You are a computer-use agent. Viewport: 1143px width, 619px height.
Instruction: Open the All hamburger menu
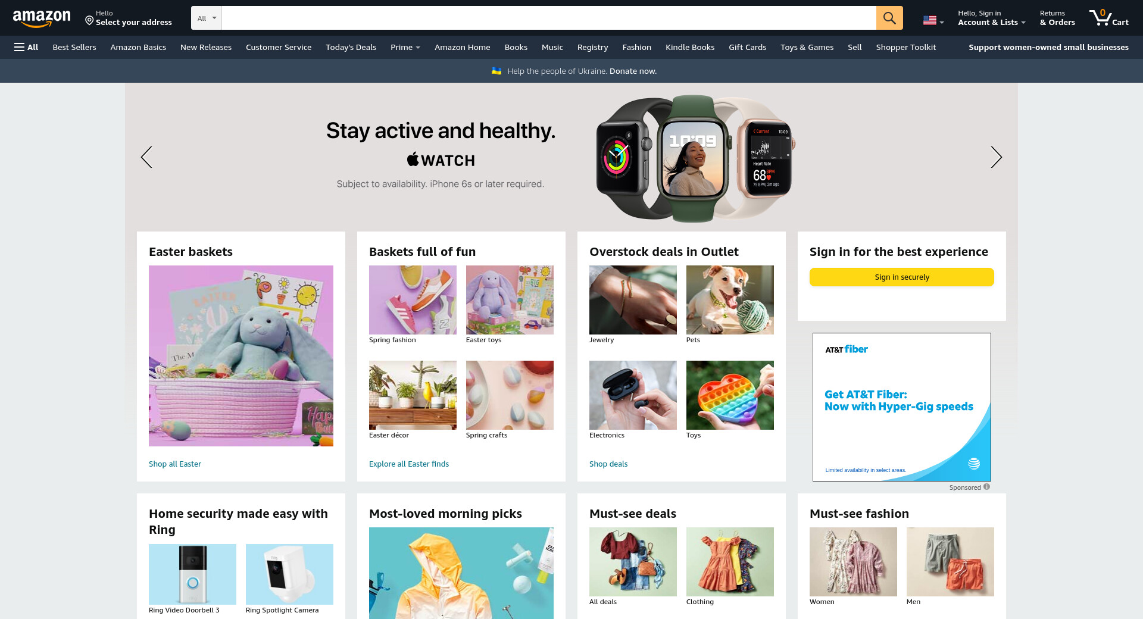tap(26, 47)
